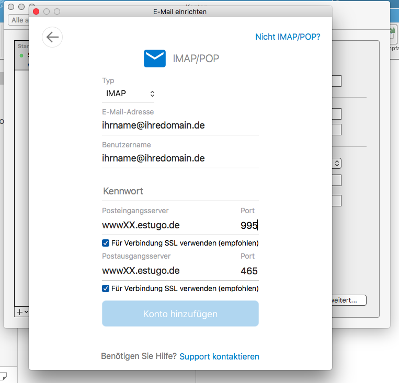Close the E-Mail einrichten window

pos(36,11)
